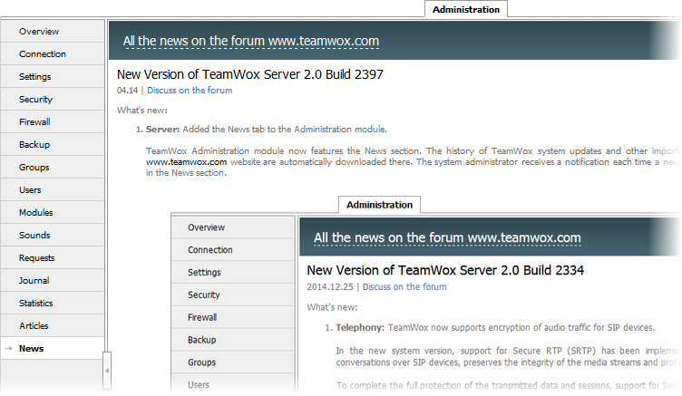The height and width of the screenshot is (396, 682).
Task: Select Connection in the lower window sidebar
Action: click(x=233, y=250)
